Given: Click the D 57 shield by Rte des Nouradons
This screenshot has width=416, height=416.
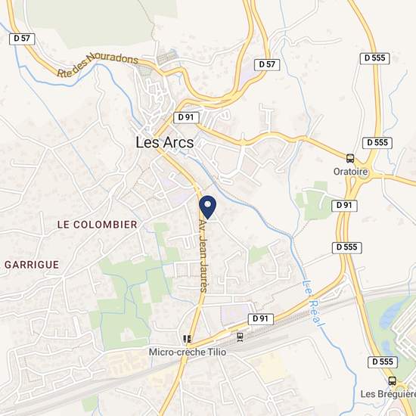Looking at the screenshot, I should coord(22,39).
